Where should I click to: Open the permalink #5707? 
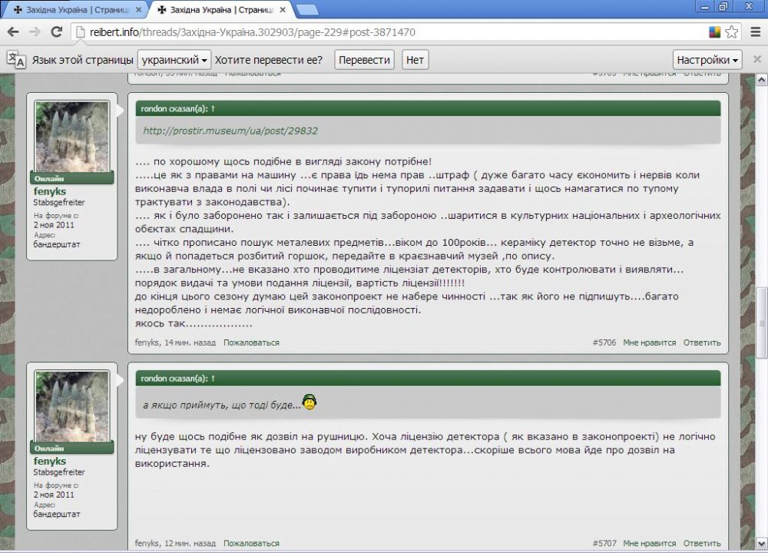604,543
